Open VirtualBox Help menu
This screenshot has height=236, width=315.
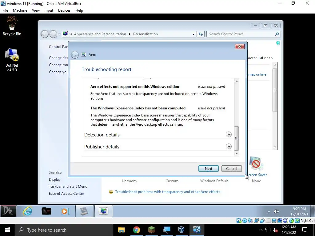79,10
